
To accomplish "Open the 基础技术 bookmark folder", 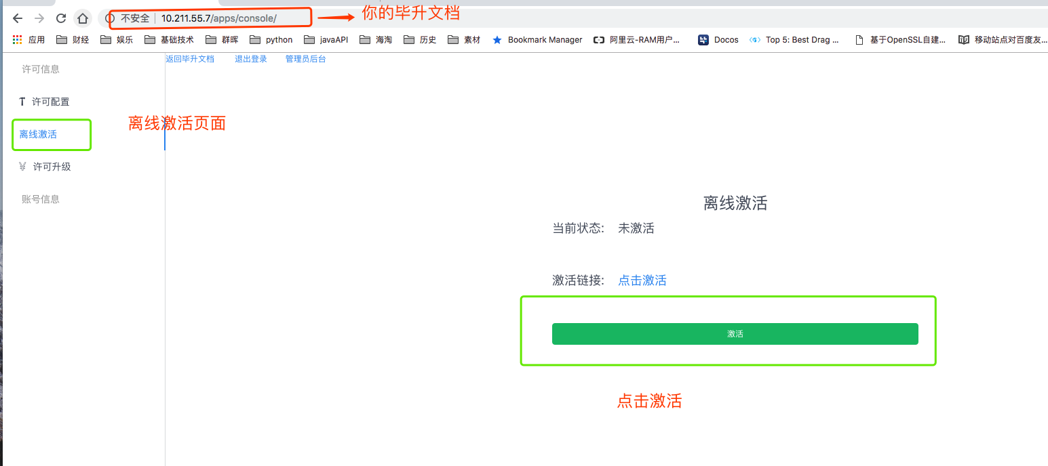I will (x=170, y=40).
